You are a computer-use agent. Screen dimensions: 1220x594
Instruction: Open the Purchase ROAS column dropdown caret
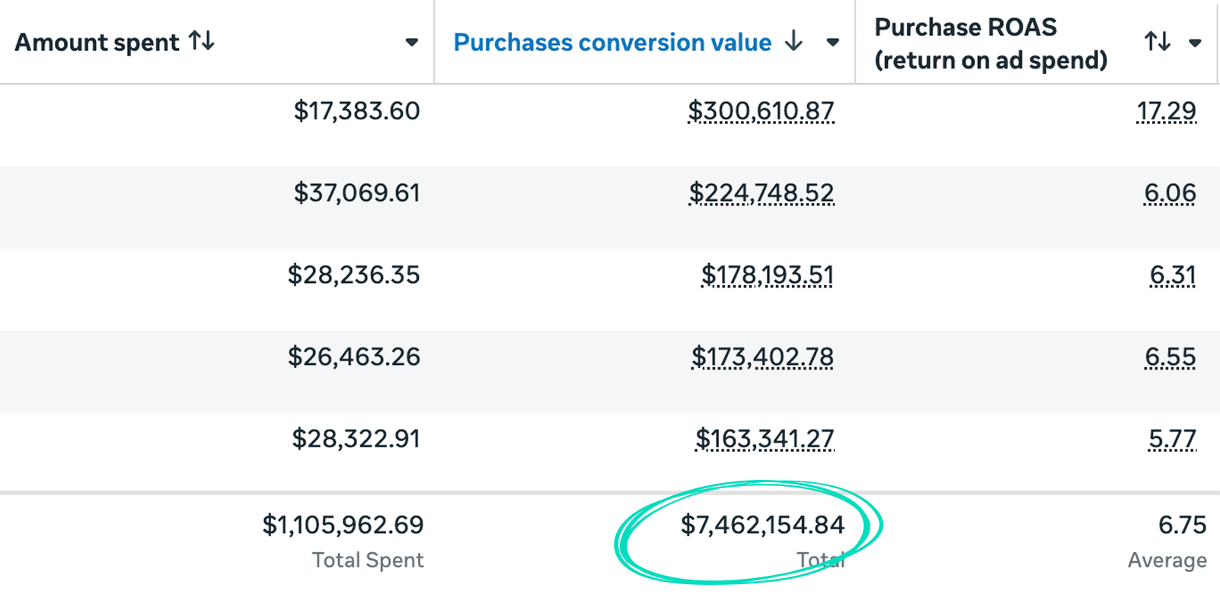coord(1195,43)
